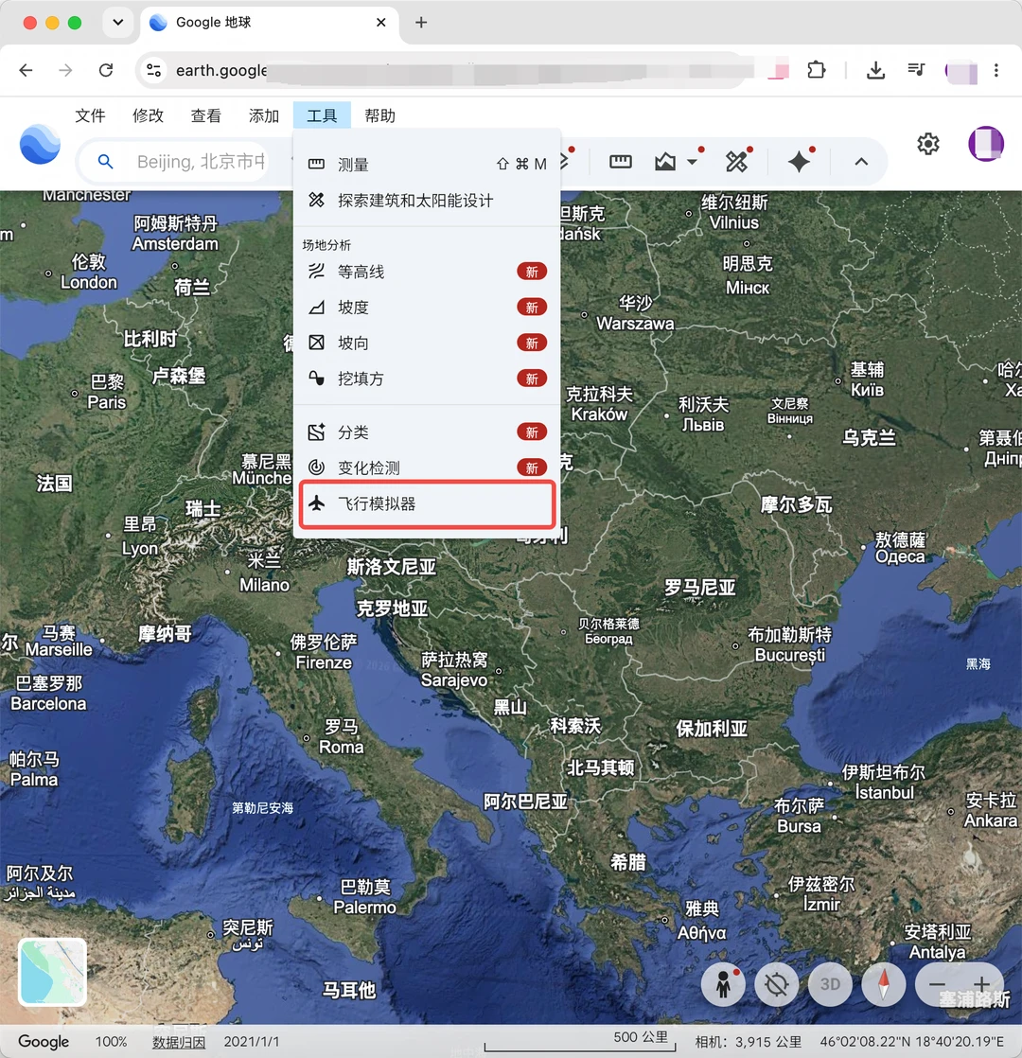This screenshot has width=1022, height=1058.
Task: Select the 等高线 contour tool
Action: click(427, 272)
